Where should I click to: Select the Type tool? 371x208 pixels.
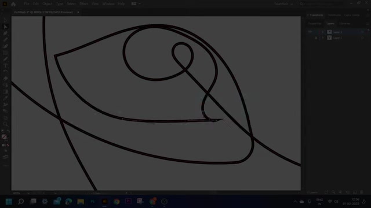(5, 65)
